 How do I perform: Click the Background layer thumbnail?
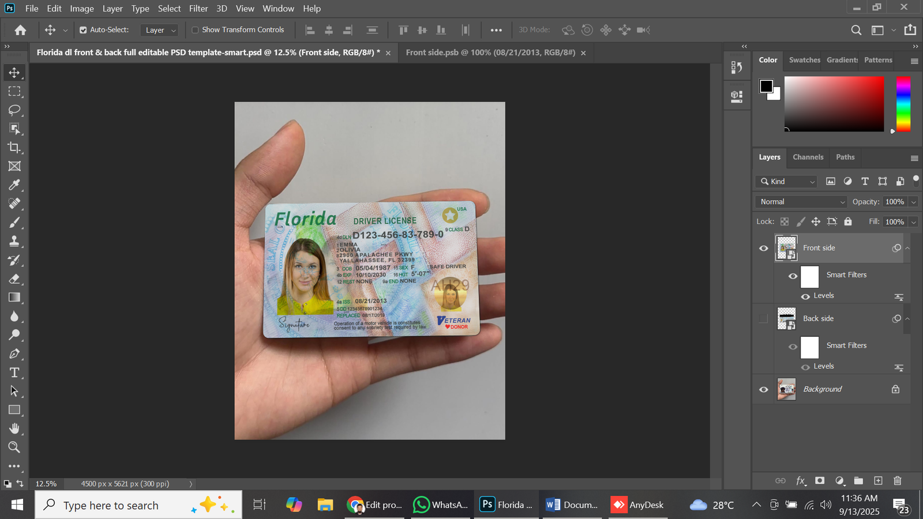coord(786,389)
